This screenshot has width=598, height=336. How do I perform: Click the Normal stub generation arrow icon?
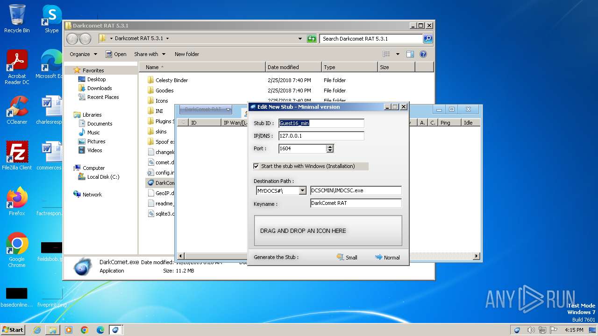tap(378, 257)
